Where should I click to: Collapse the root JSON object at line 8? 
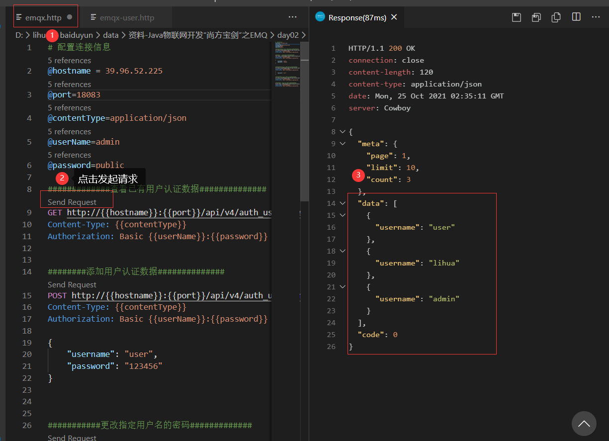(342, 132)
